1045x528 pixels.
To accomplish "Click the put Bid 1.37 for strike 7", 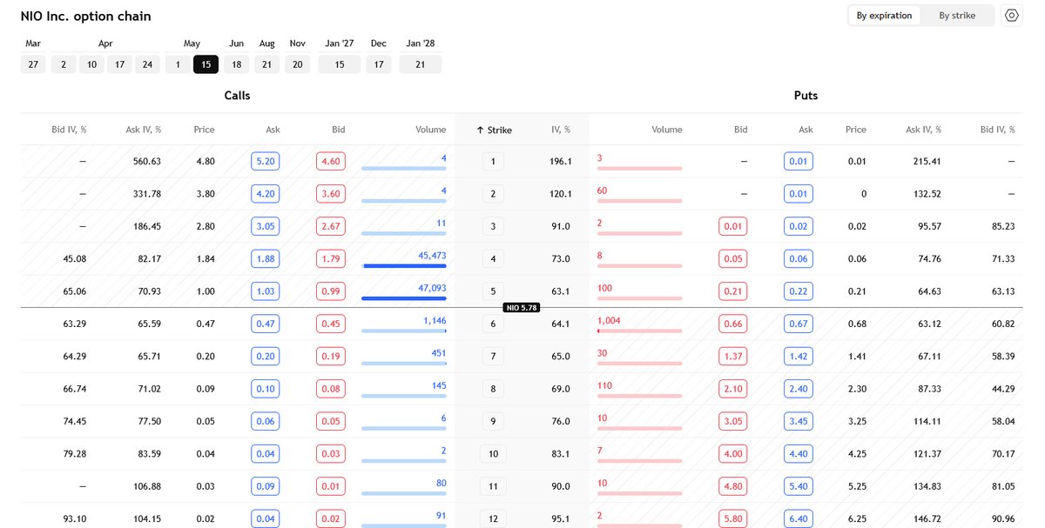I will pos(733,356).
